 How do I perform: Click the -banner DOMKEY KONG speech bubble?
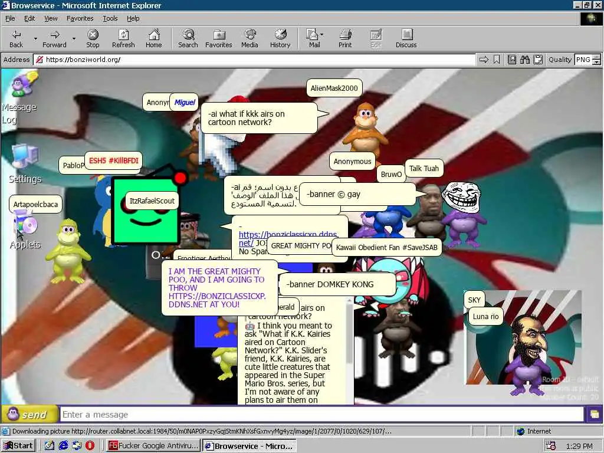[x=337, y=284]
